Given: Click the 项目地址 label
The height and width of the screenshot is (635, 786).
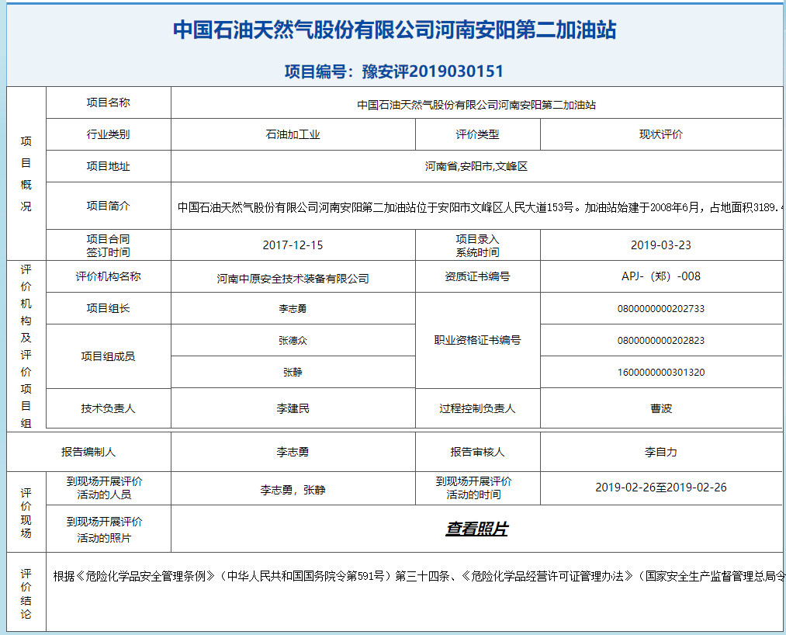Looking at the screenshot, I should pyautogui.click(x=109, y=166).
